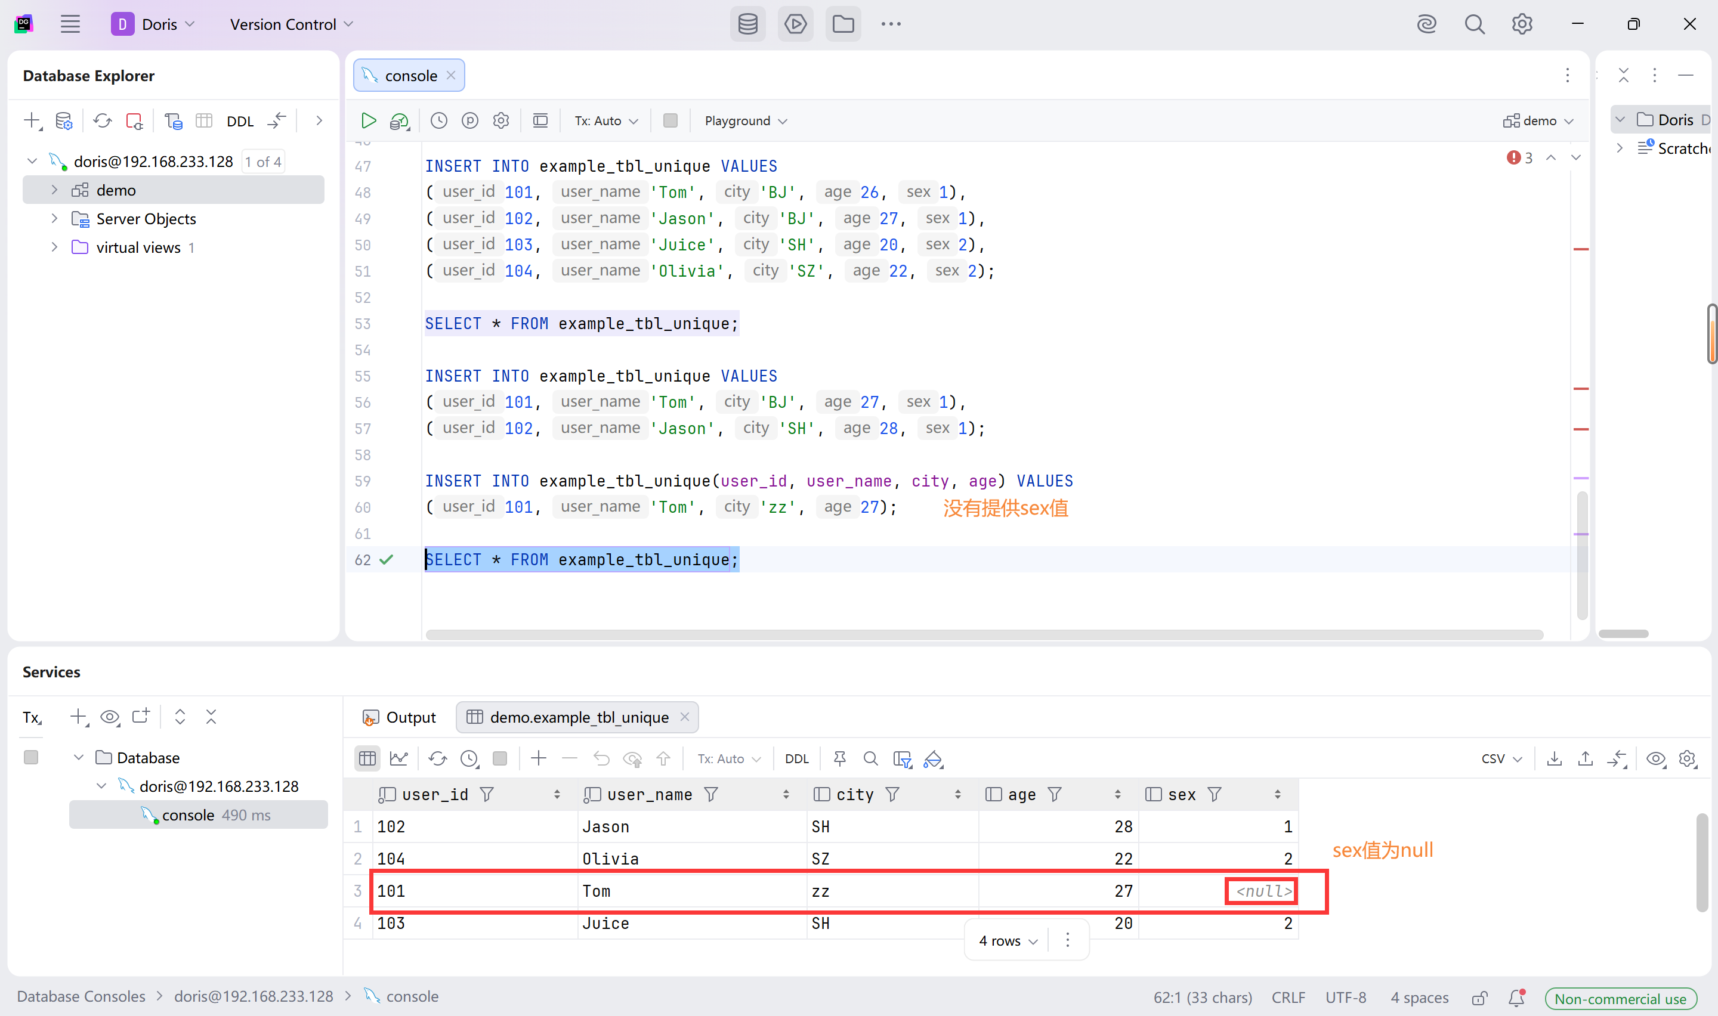Add a new row with the plus icon
The image size is (1718, 1016).
pos(539,758)
